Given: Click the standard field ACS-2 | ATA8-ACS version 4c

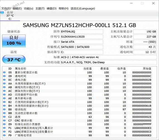Looking at the screenshot, I should tap(109, 57).
